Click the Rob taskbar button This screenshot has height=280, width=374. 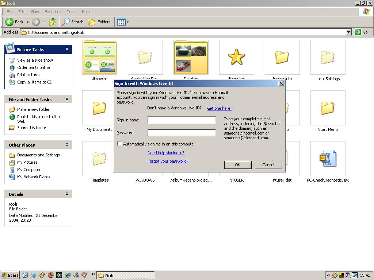pos(126,276)
